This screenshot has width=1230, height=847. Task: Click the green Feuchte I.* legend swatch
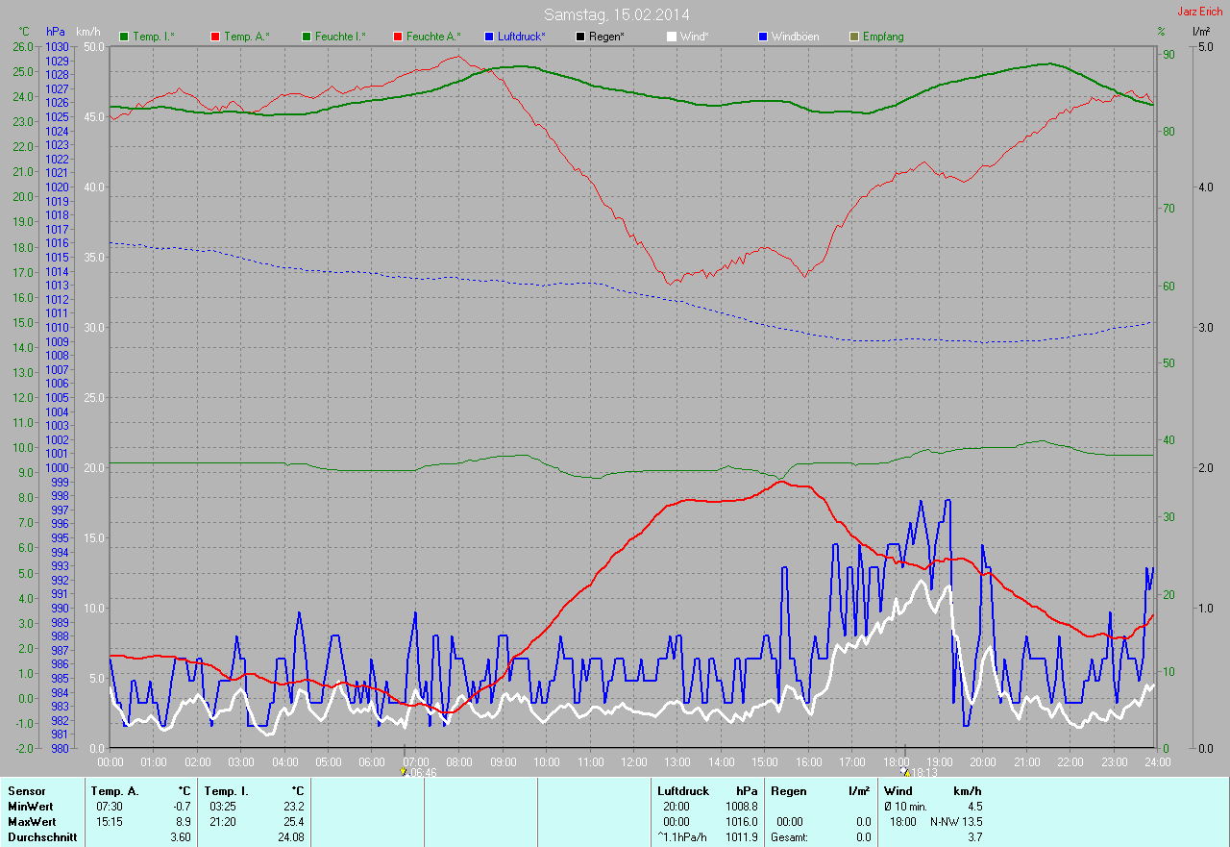(307, 37)
